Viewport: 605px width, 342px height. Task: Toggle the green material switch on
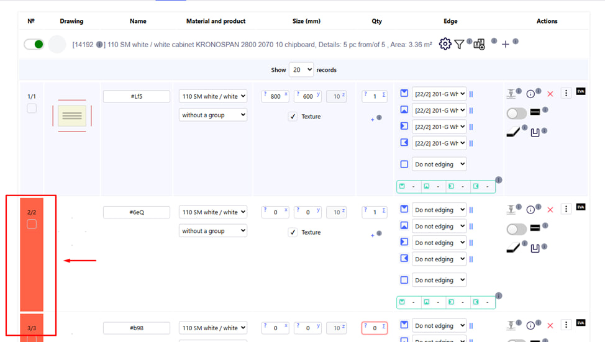coord(34,44)
